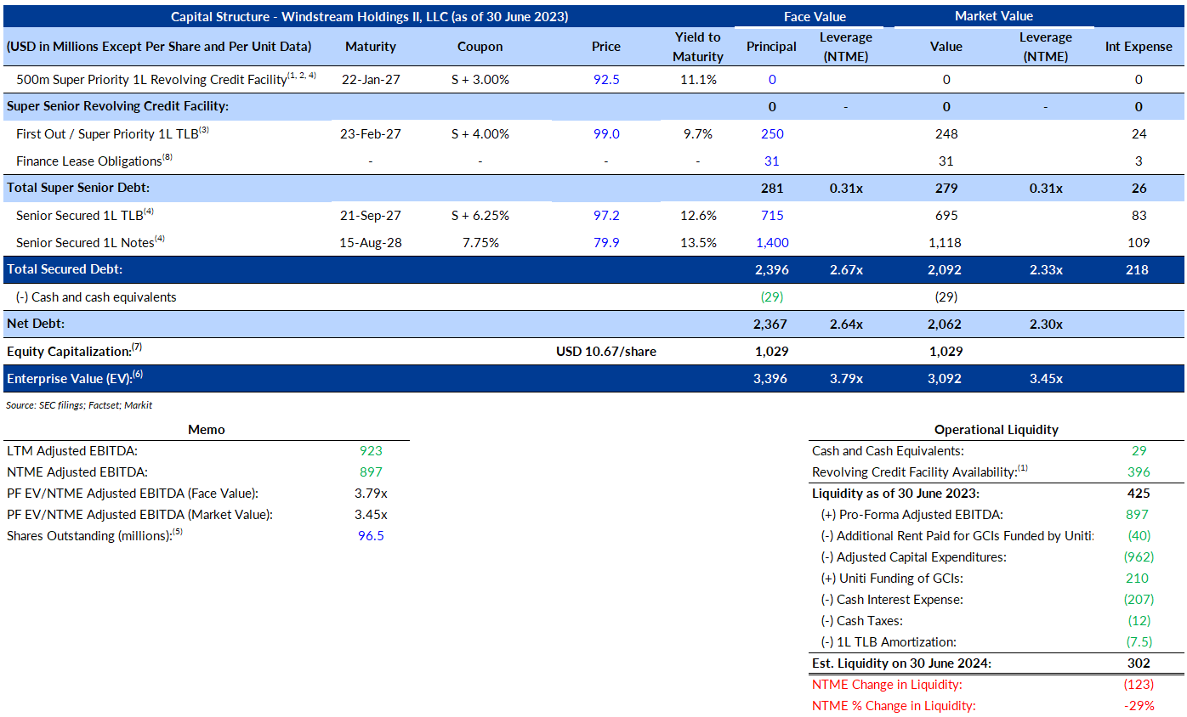Select the "Senior Secured 1L TLB" row label

coord(85,215)
